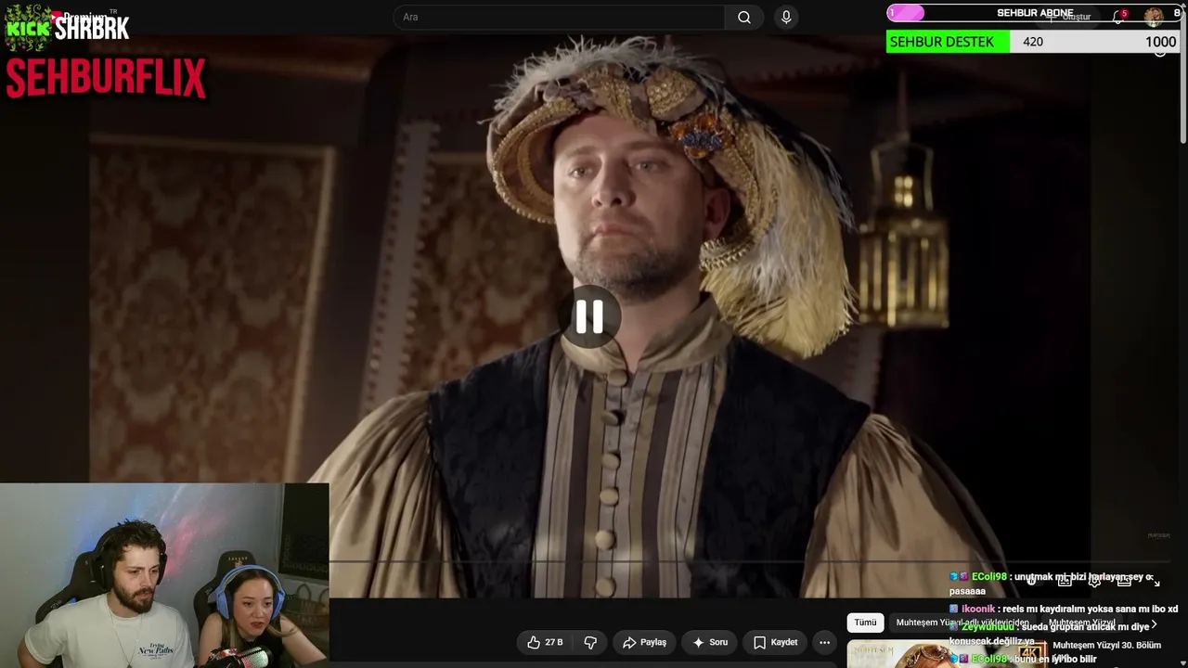The width and height of the screenshot is (1188, 668).
Task: Open the 4K suggested video thumbnail
Action: pos(946,654)
